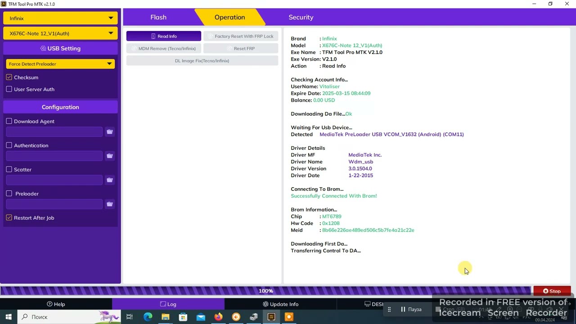Screen dimensions: 576x324
Task: Open the Help tab at the bottom
Action: (56, 304)
